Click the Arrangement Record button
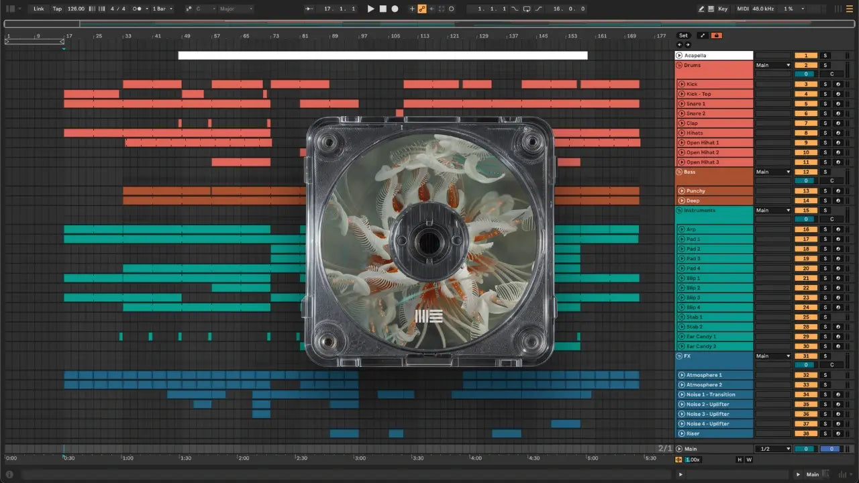This screenshot has width=859, height=483. click(x=395, y=9)
